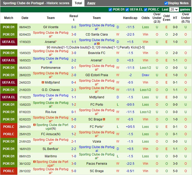Select SL Benfica team name
This screenshot has width=192, height=175.
[x=51, y=149]
